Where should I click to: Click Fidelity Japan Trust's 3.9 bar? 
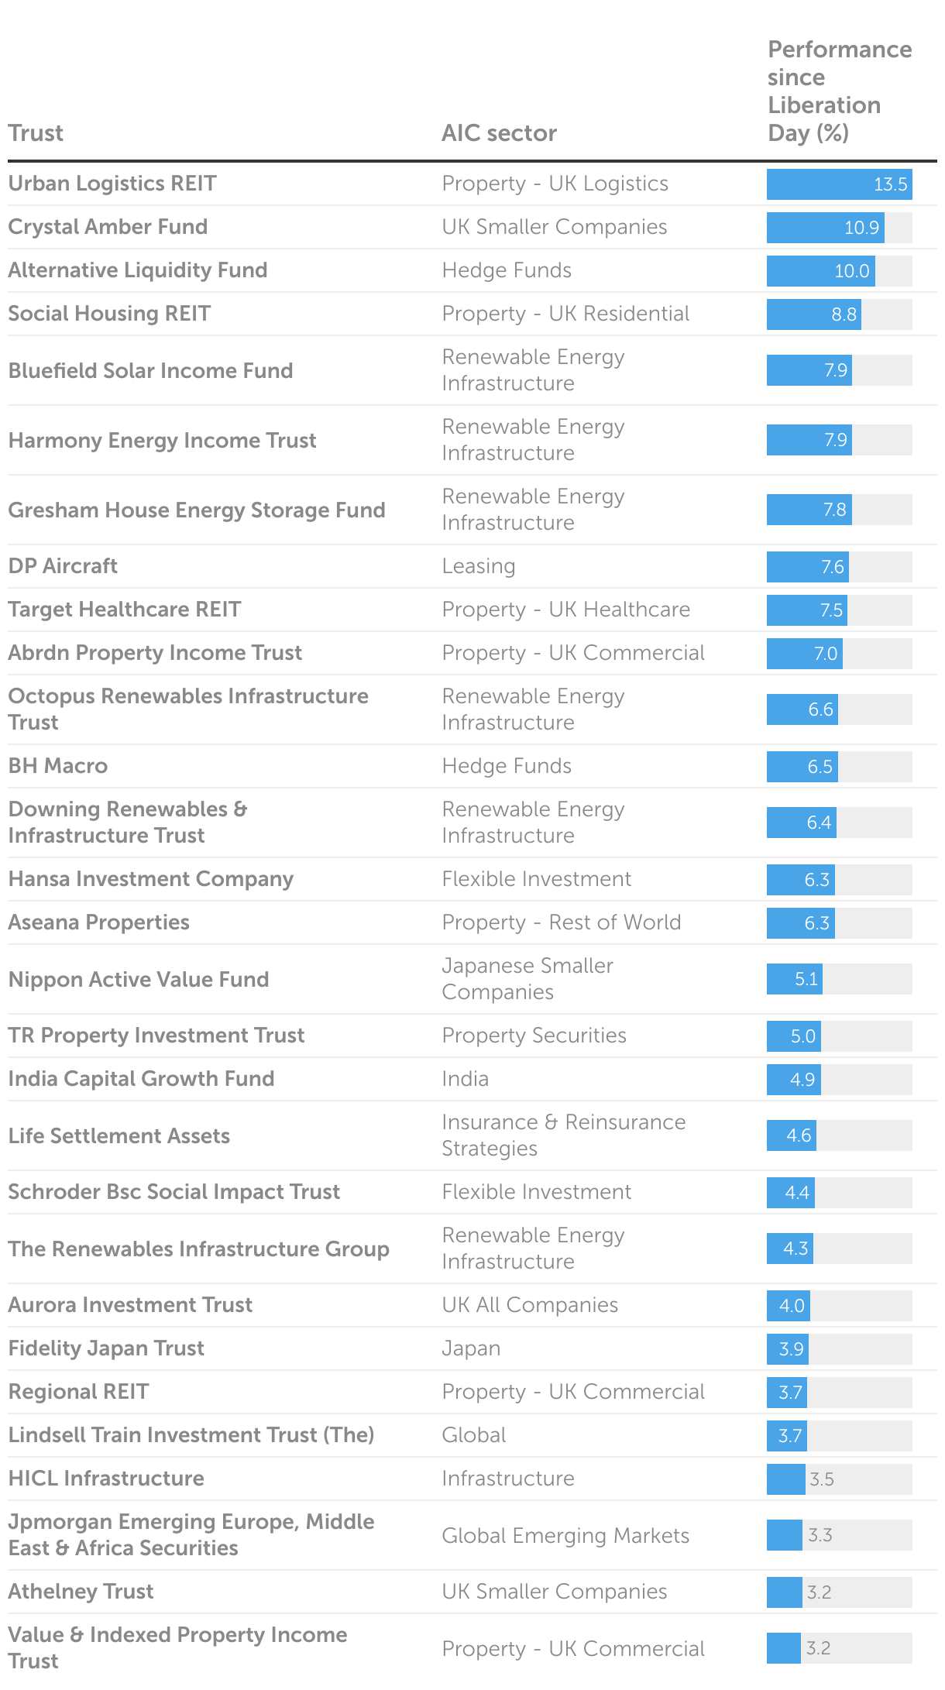[x=788, y=1349]
